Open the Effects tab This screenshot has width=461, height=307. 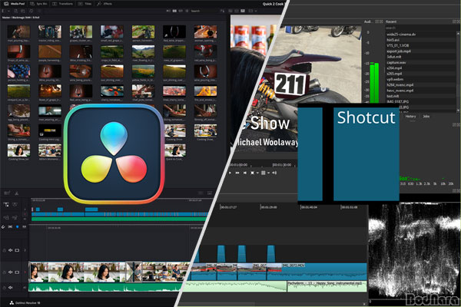coord(104,4)
